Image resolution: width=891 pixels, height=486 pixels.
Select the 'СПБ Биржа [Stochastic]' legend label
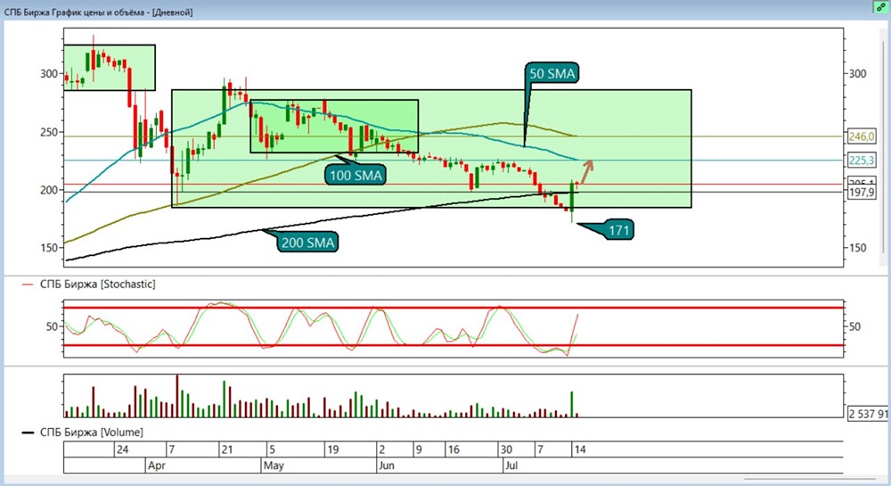pos(98,284)
